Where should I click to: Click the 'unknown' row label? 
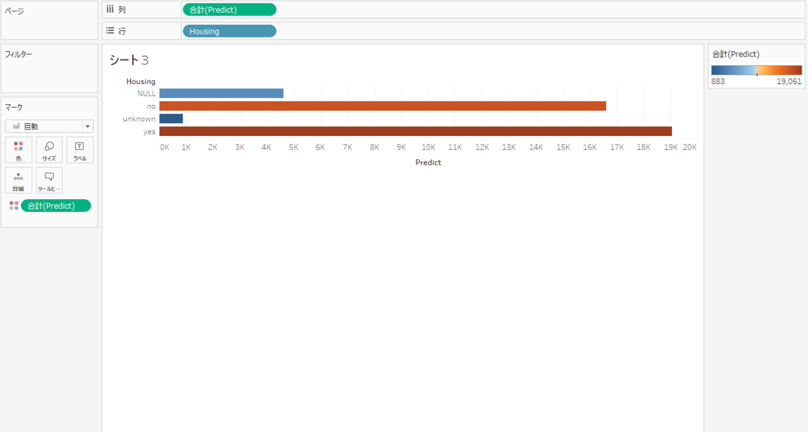139,119
